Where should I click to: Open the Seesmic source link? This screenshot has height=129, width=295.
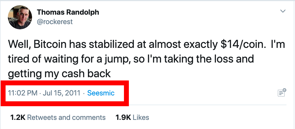(101, 93)
